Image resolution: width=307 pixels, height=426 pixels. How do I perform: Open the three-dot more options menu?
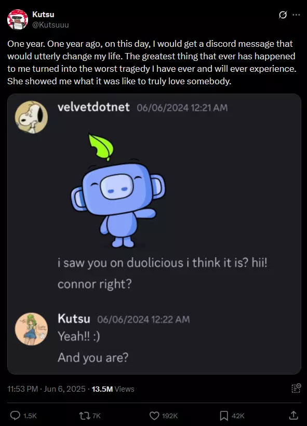[296, 15]
